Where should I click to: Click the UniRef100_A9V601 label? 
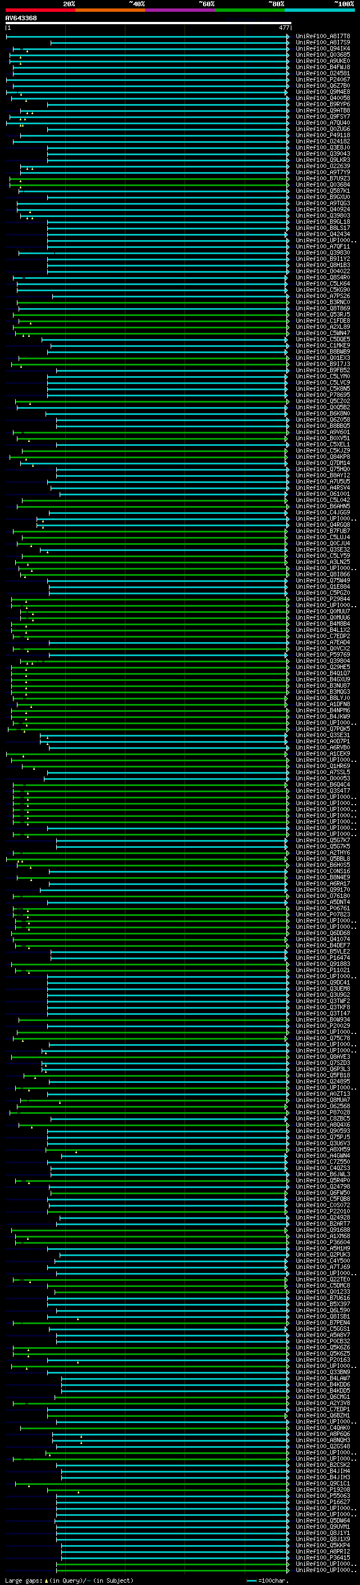click(x=323, y=432)
